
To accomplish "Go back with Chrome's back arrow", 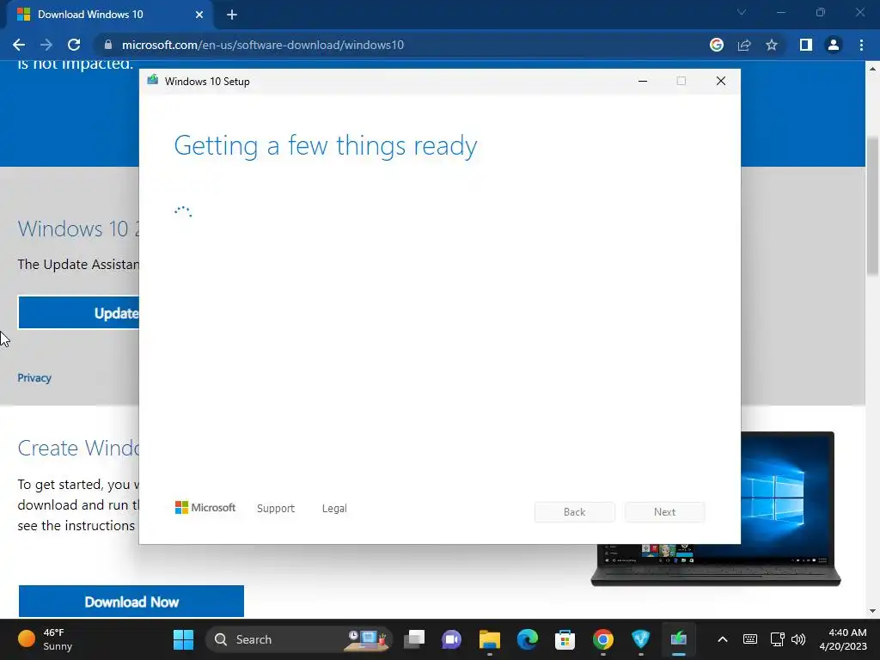I will [19, 45].
